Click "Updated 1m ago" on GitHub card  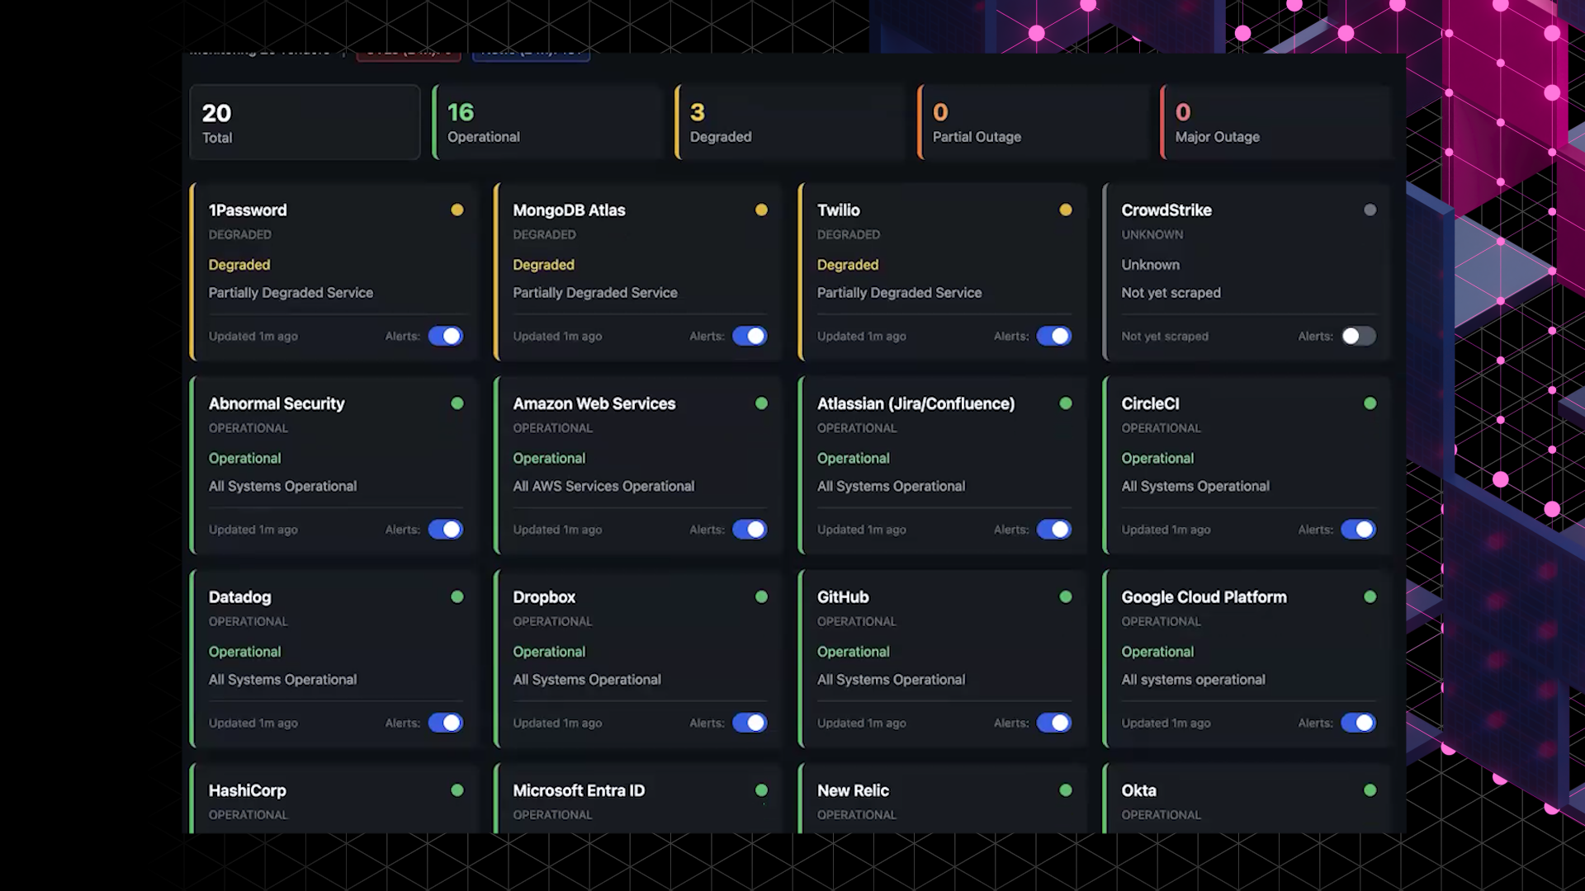861,724
